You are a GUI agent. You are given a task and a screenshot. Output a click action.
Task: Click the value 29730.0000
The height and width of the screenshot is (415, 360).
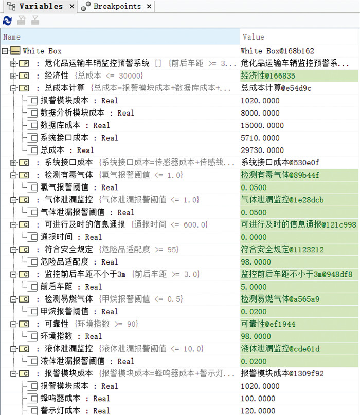(x=262, y=150)
